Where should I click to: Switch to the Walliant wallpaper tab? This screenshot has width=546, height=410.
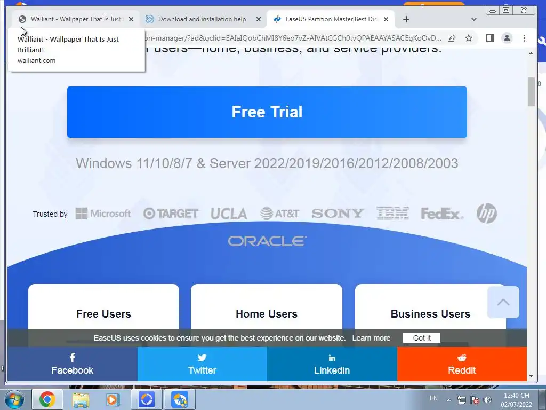click(75, 19)
